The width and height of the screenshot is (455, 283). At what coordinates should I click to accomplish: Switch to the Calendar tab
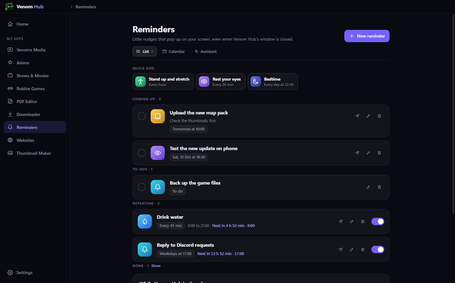[174, 51]
